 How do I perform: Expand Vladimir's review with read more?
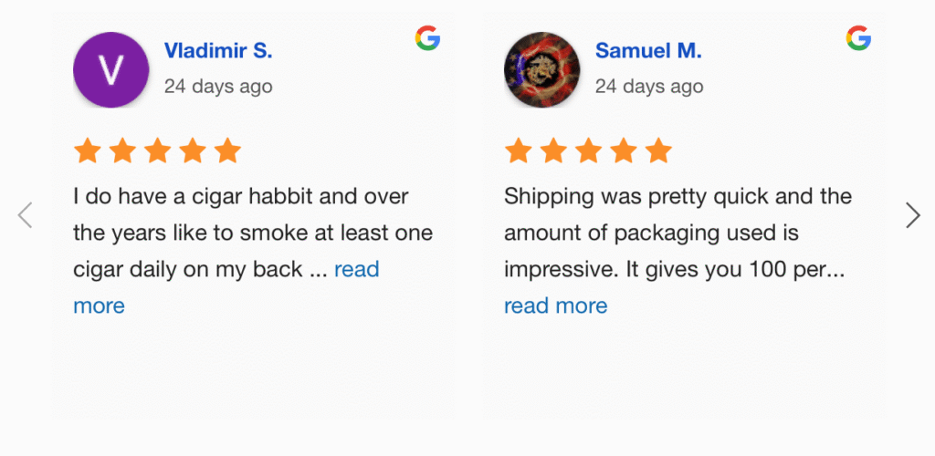point(356,269)
